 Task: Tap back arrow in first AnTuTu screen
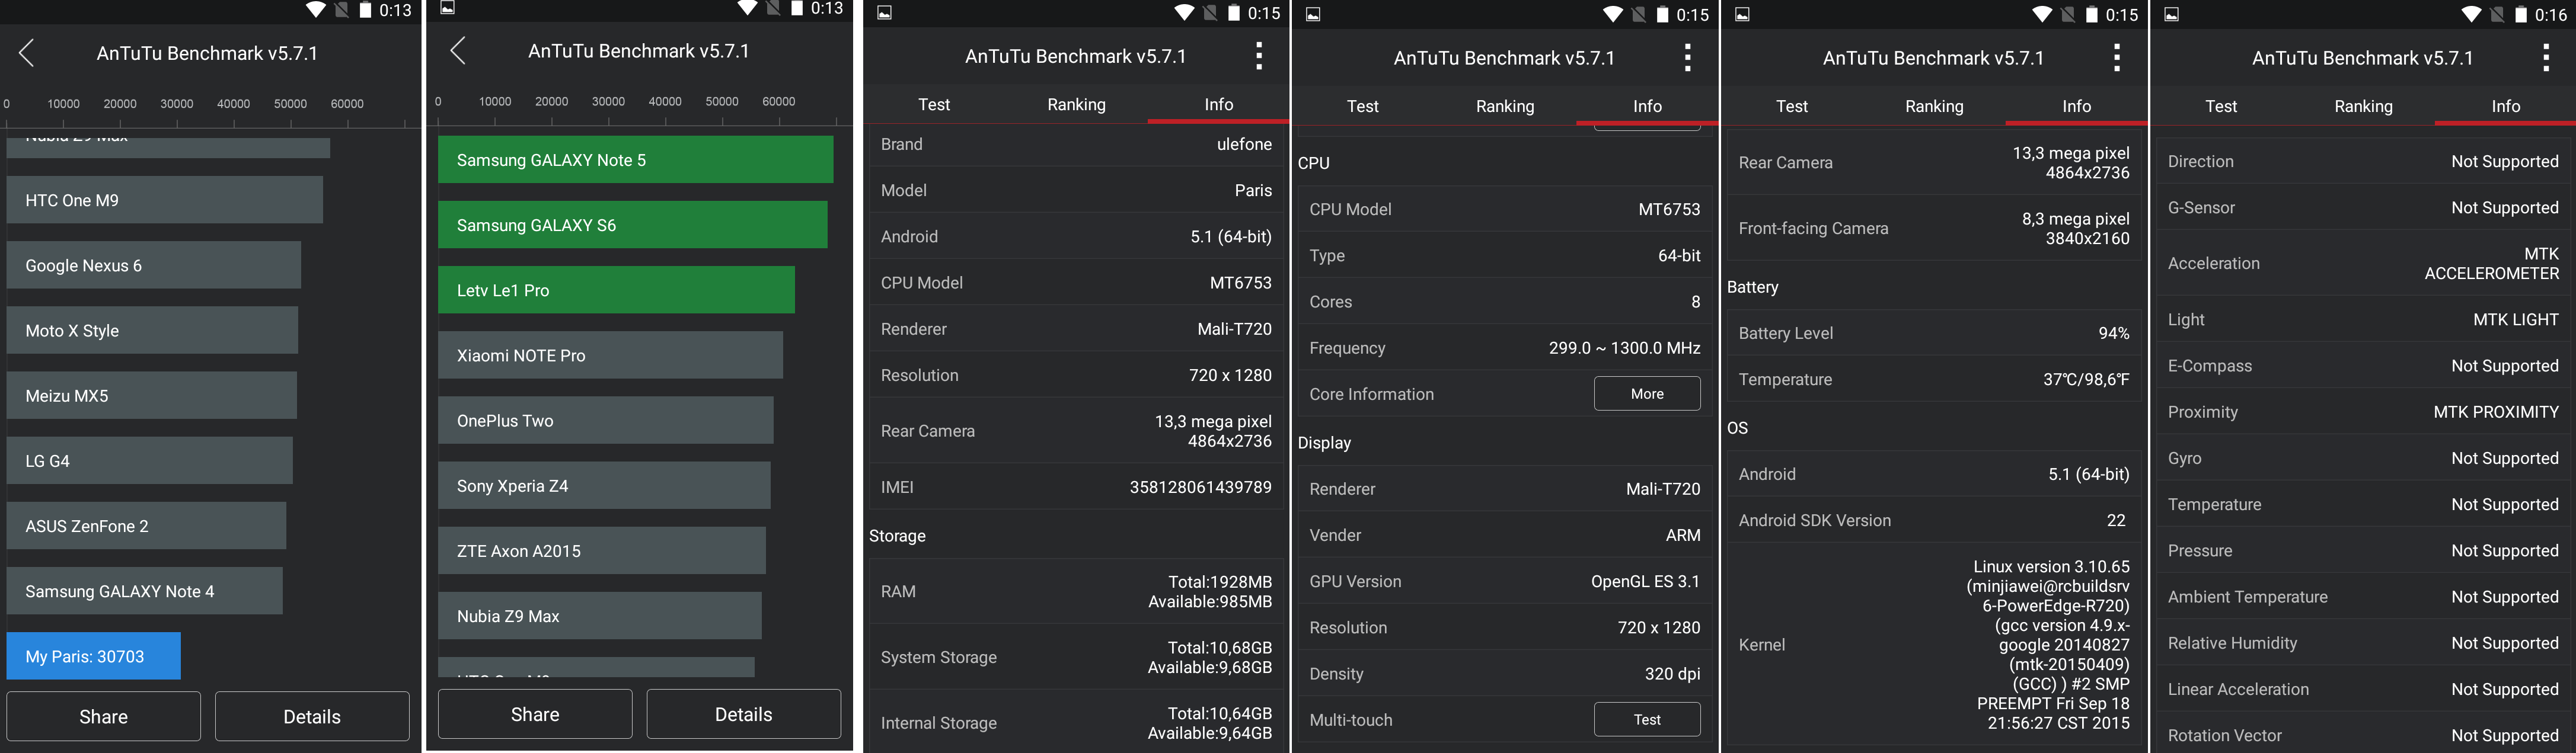point(27,53)
